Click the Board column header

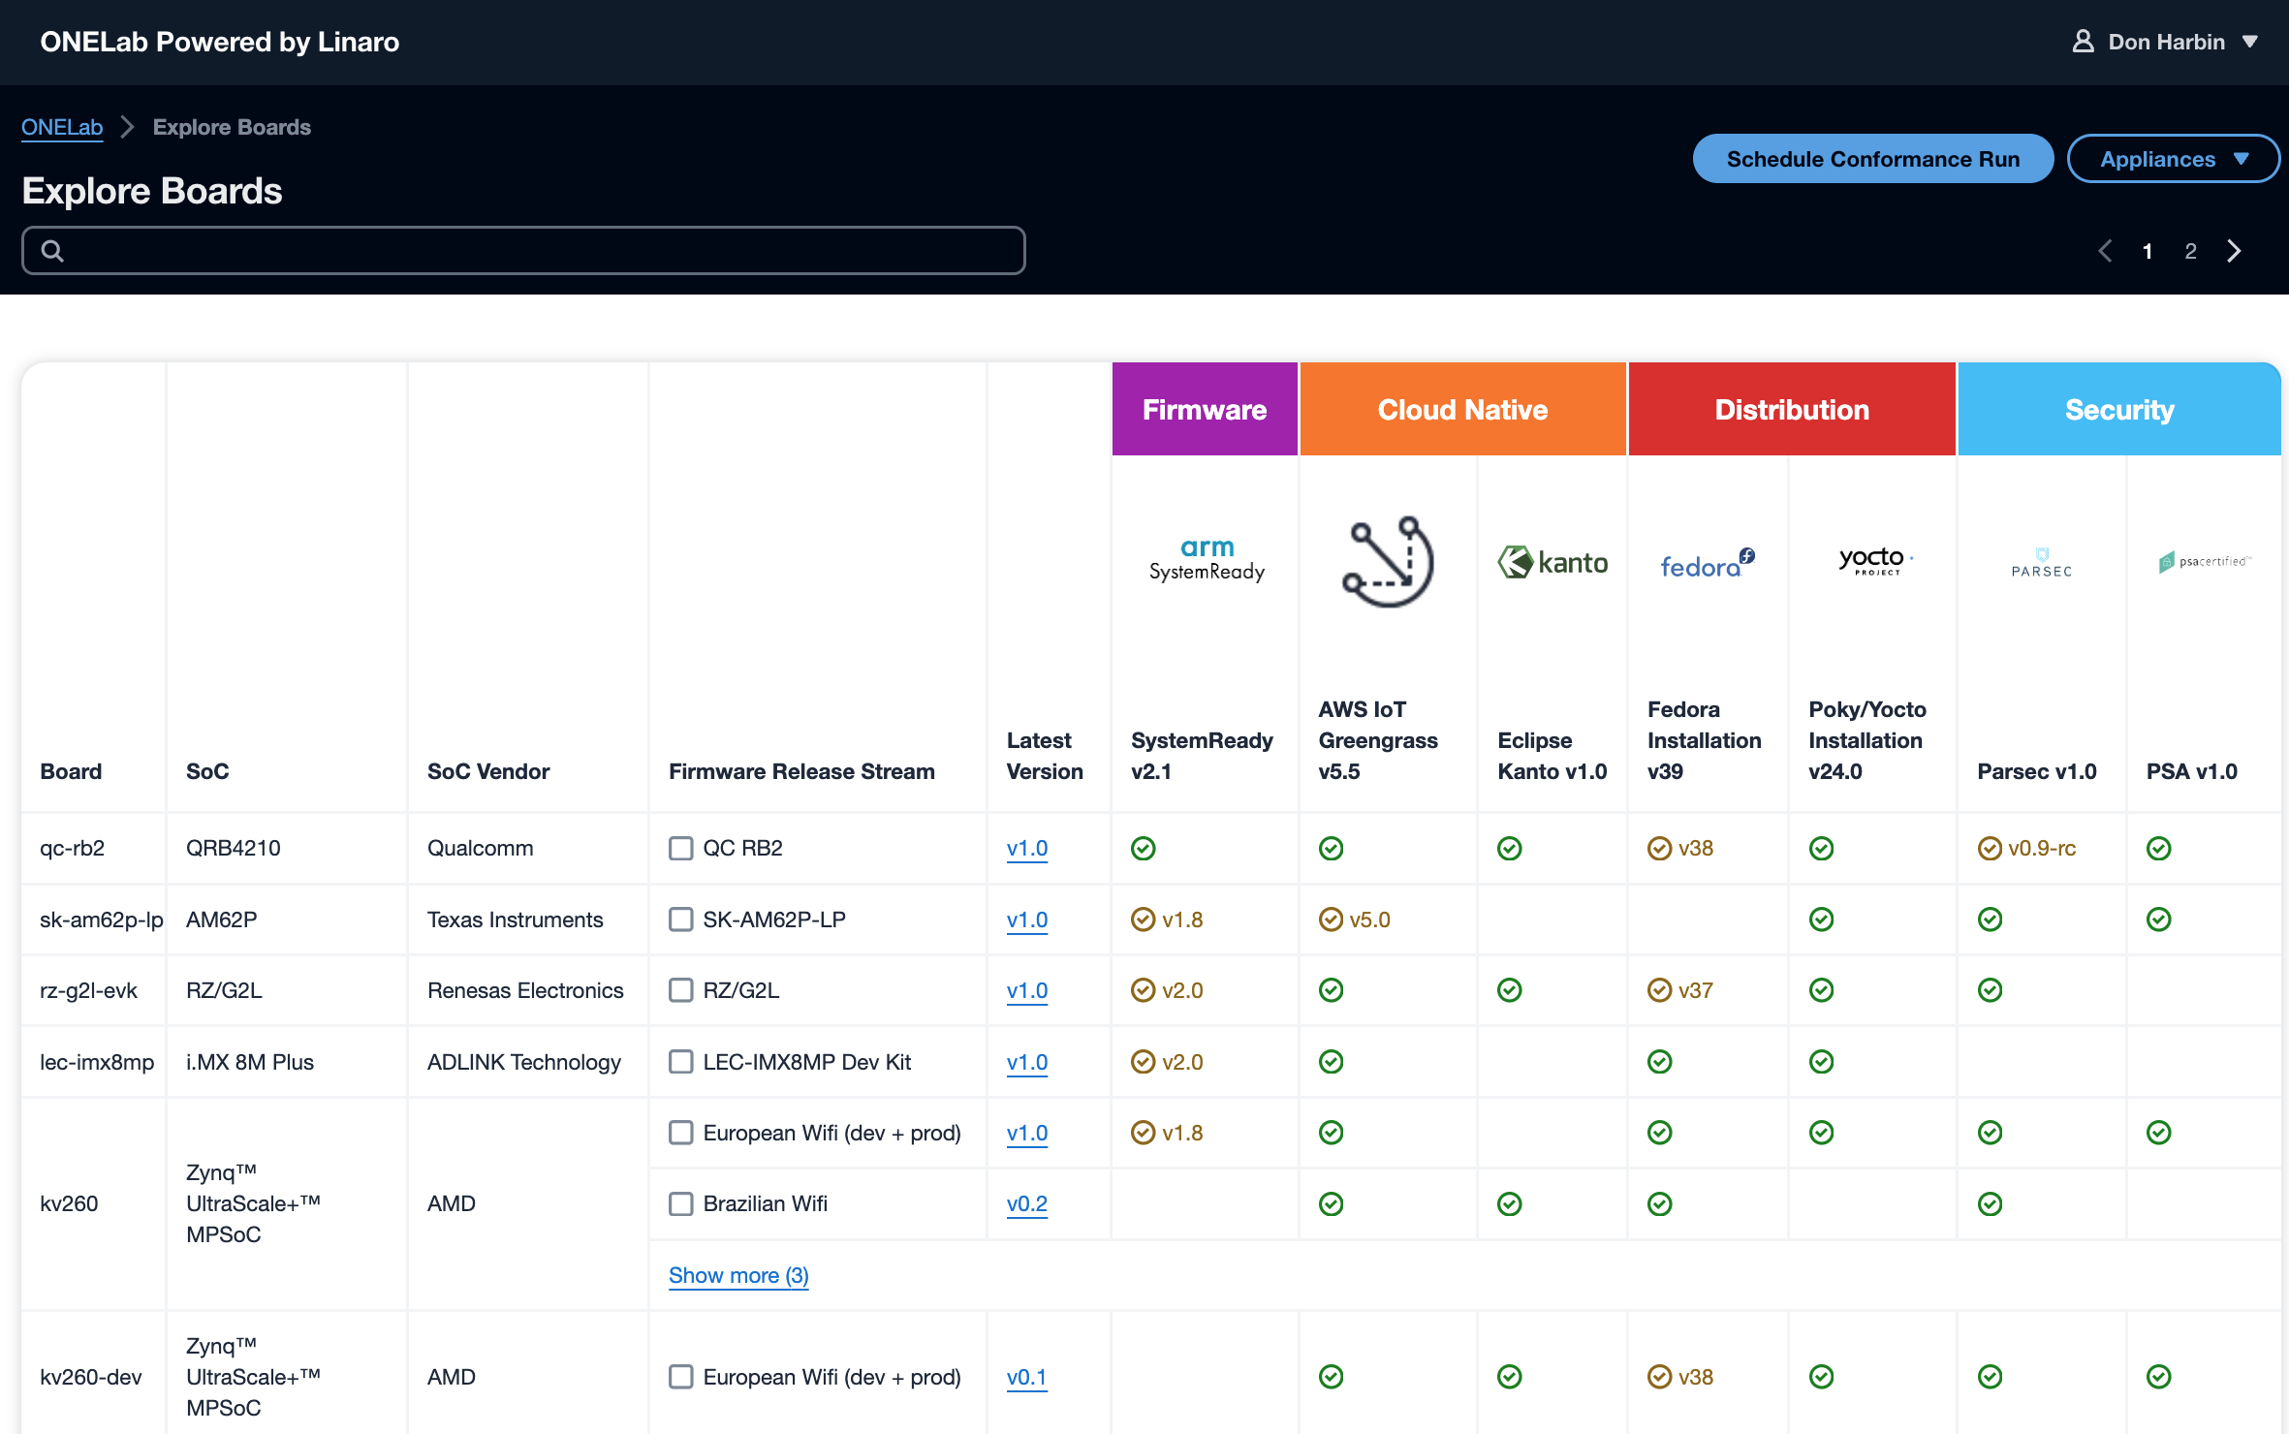point(71,771)
